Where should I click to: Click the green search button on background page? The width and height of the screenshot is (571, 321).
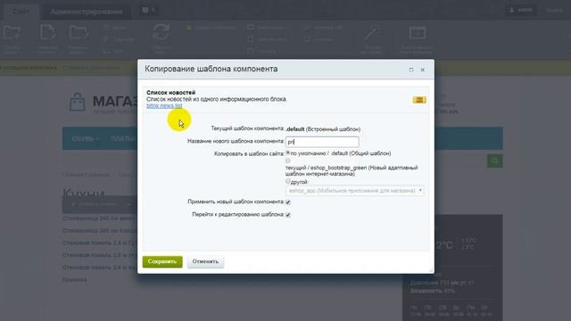click(x=495, y=160)
